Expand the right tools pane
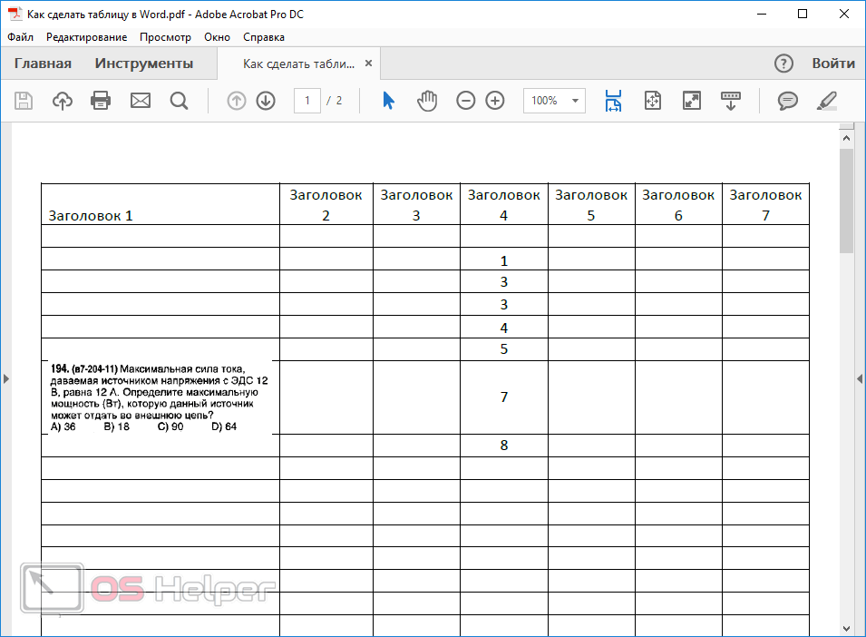 point(860,378)
